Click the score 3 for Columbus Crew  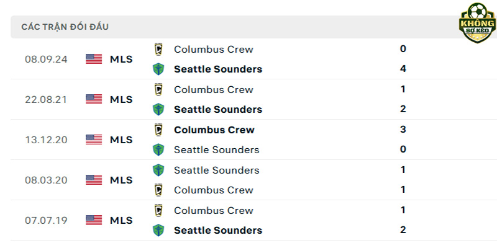(x=403, y=130)
